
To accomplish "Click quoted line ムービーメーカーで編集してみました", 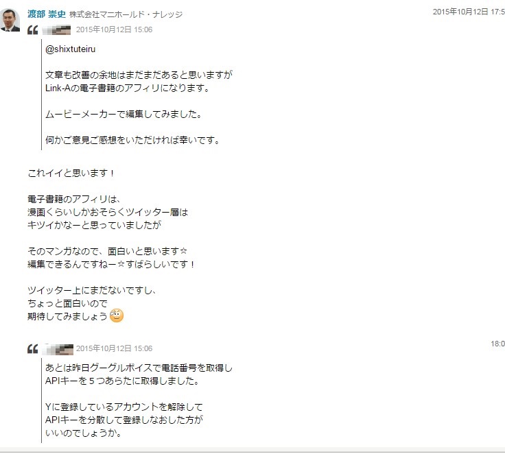I will tap(124, 114).
